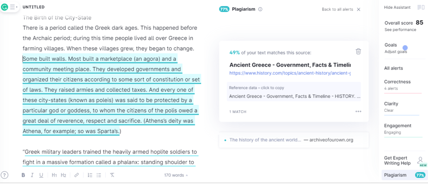The width and height of the screenshot is (428, 185).
Task: Expand the 170 words count menu
Action: click(x=176, y=175)
